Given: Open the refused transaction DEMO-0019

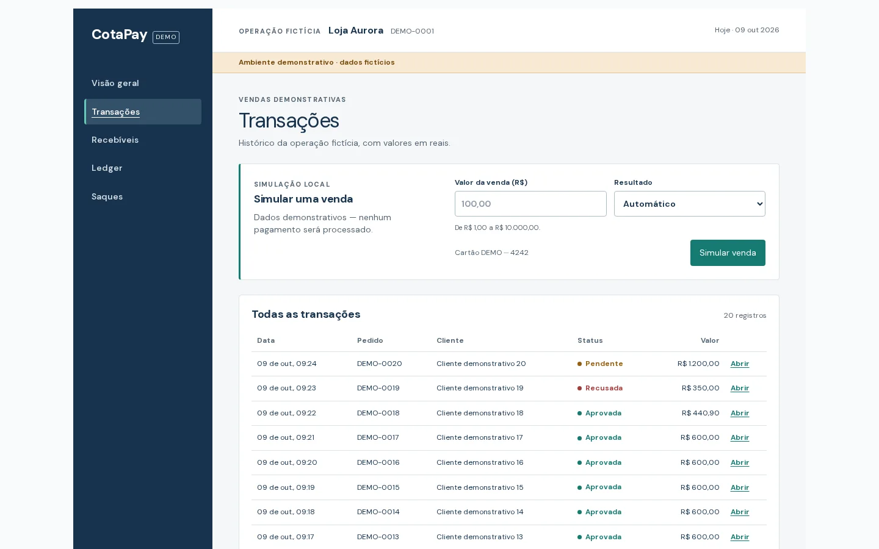Looking at the screenshot, I should (740, 388).
